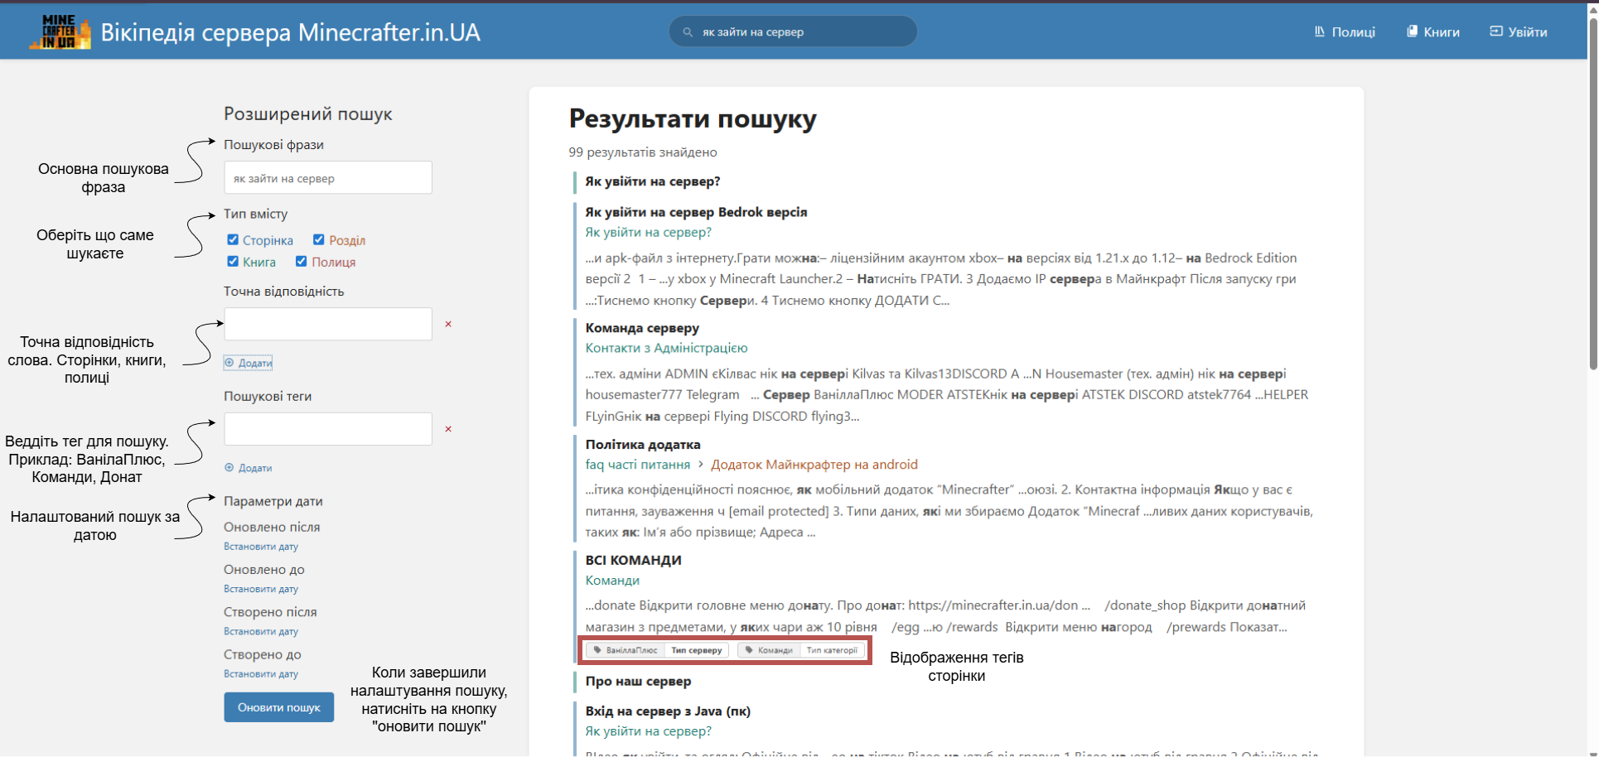Click the Команди tag on result

click(x=770, y=650)
